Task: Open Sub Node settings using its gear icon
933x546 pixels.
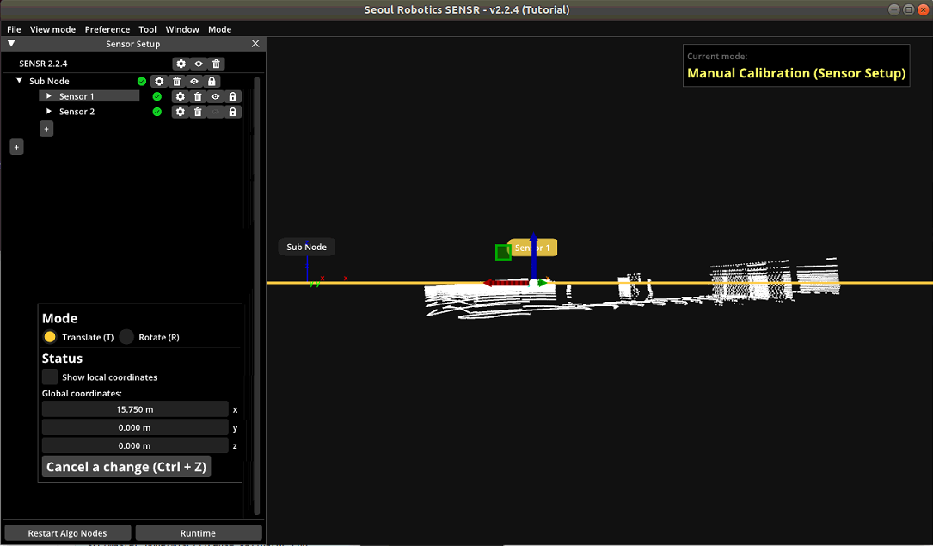Action: pyautogui.click(x=159, y=82)
